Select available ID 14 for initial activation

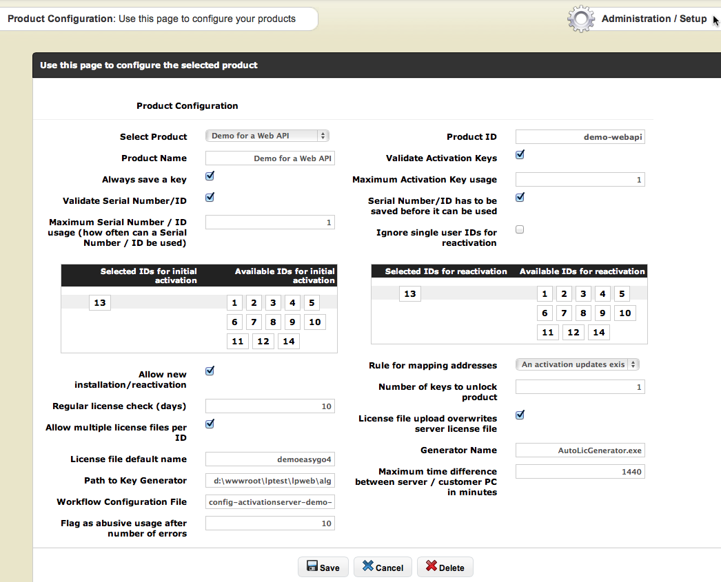(289, 342)
